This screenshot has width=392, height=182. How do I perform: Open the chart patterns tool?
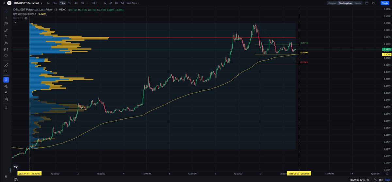[x=6, y=43]
